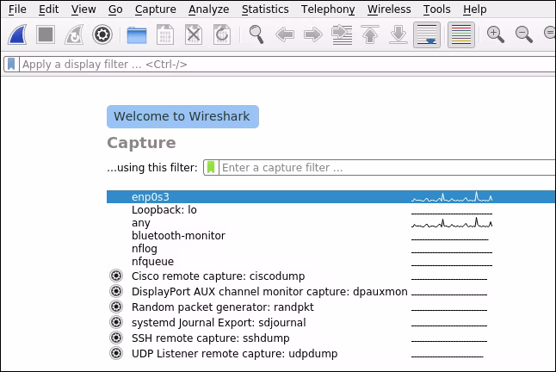Focus the capture filter input field
The width and height of the screenshot is (556, 372).
[387, 167]
